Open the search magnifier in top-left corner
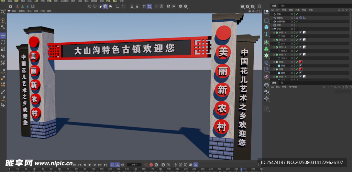The height and width of the screenshot is (172, 352). tap(3, 12)
